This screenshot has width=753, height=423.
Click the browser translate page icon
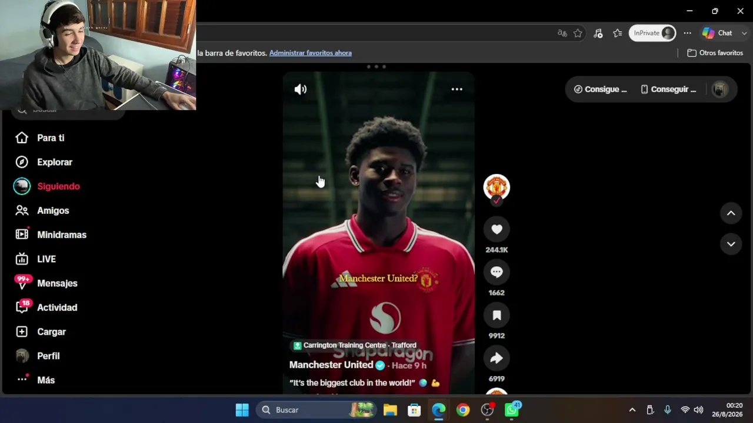coord(562,33)
